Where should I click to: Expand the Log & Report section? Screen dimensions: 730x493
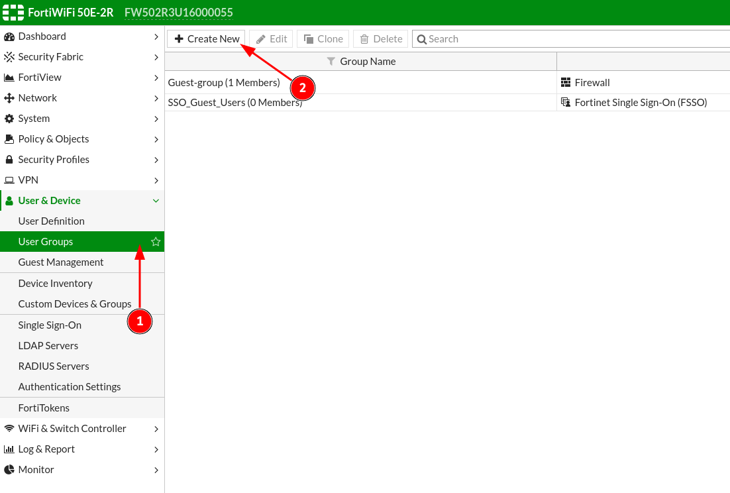point(156,449)
